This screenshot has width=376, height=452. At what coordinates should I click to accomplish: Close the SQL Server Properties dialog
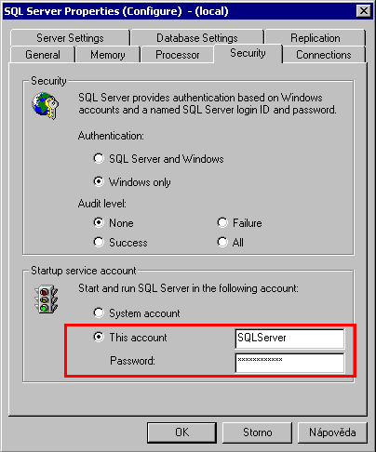coord(364,11)
